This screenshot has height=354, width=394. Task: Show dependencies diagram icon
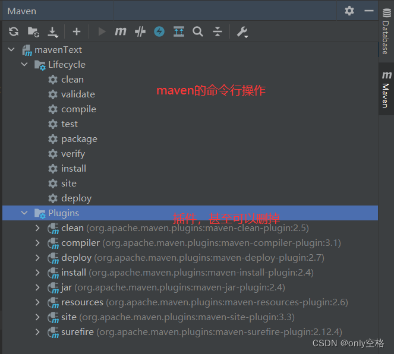click(179, 31)
